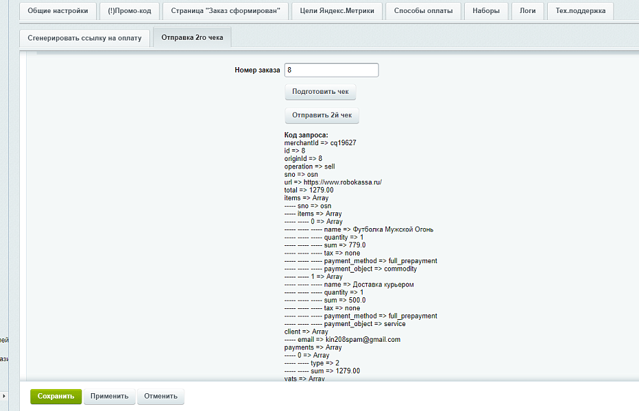639x411 pixels.
Task: Click the Применить button
Action: pos(109,396)
